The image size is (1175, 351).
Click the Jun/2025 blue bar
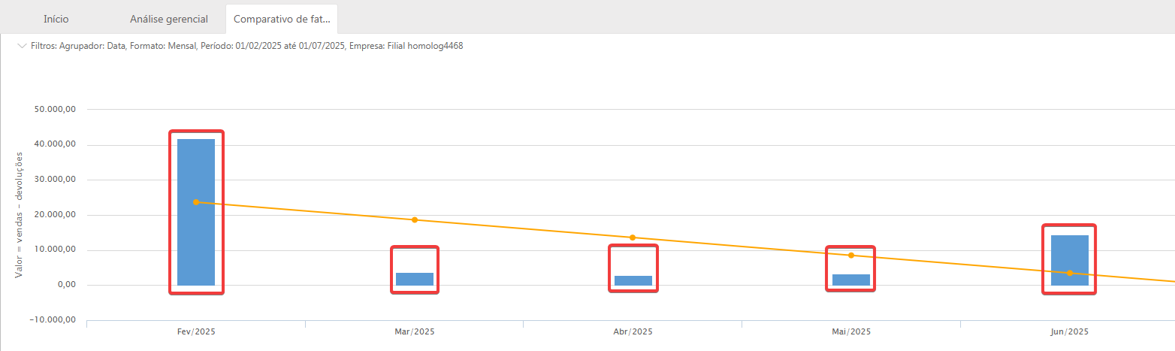(1070, 260)
